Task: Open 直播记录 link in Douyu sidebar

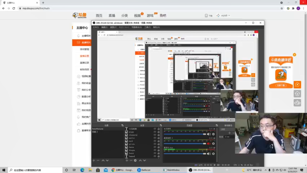Action: pos(84,62)
